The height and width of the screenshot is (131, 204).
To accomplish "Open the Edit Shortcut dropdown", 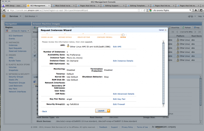I will coord(31,16).
